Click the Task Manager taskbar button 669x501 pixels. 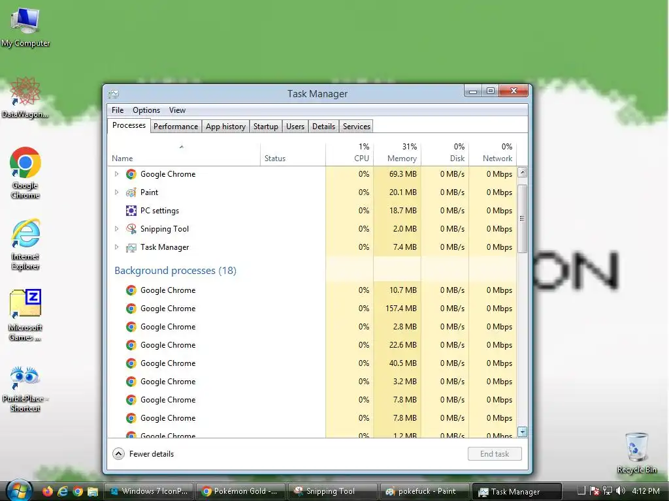517,492
